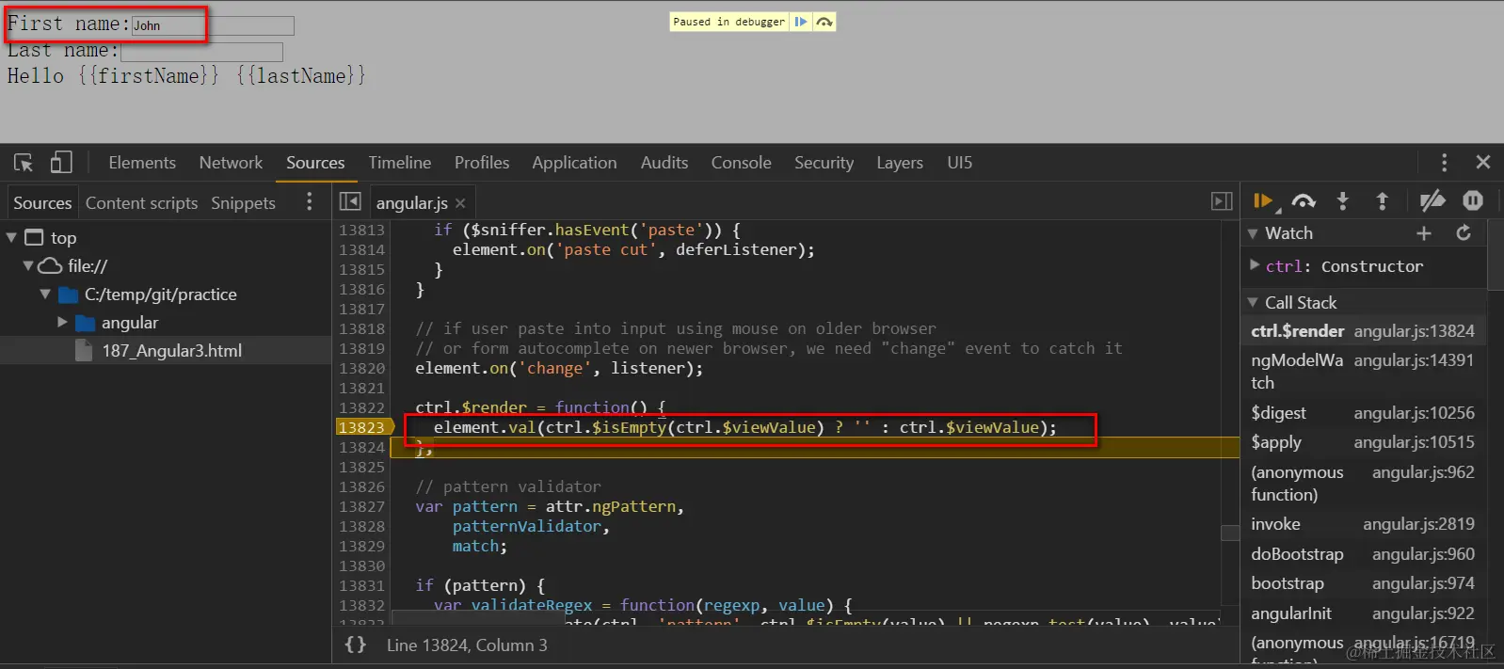
Task: Set breakpoint on line number 13820
Action: (x=362, y=368)
